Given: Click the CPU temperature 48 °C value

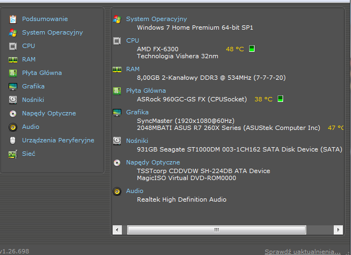Looking at the screenshot, I should point(235,49).
